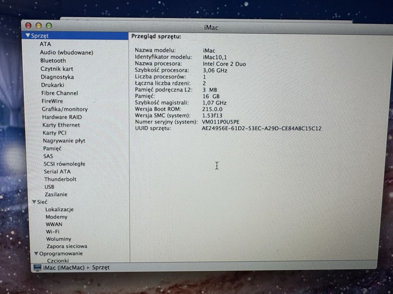Select Woluminy under Sieć
The width and height of the screenshot is (393, 294).
point(59,239)
